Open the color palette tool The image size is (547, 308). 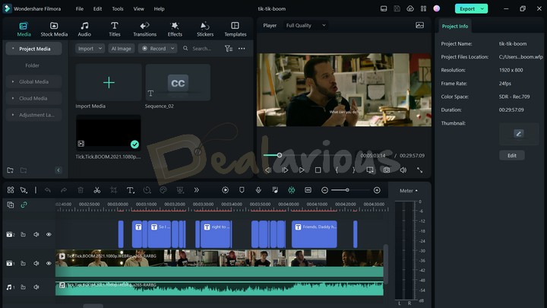[x=163, y=190]
